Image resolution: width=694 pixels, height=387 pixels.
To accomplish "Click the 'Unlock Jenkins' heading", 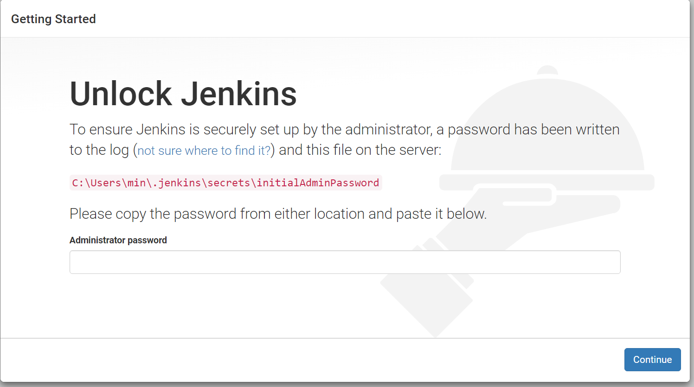I will coord(183,94).
